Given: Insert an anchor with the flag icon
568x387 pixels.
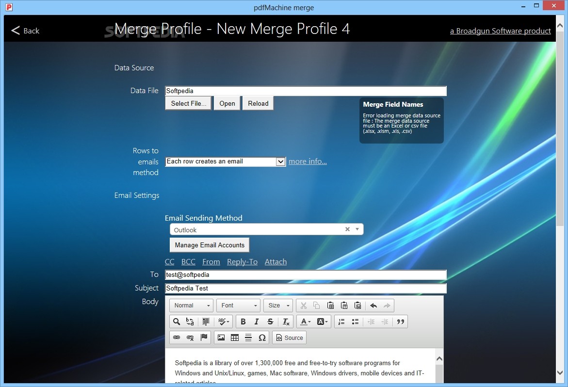Looking at the screenshot, I should coord(204,338).
